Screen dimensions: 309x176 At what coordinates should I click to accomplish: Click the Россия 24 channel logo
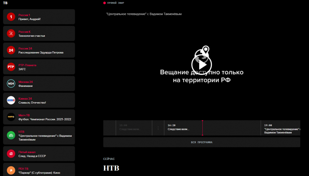11,50
